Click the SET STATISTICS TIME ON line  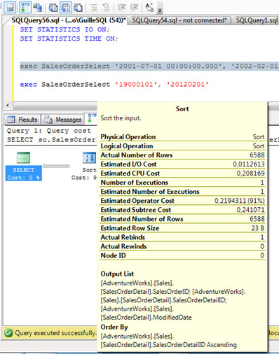point(69,38)
